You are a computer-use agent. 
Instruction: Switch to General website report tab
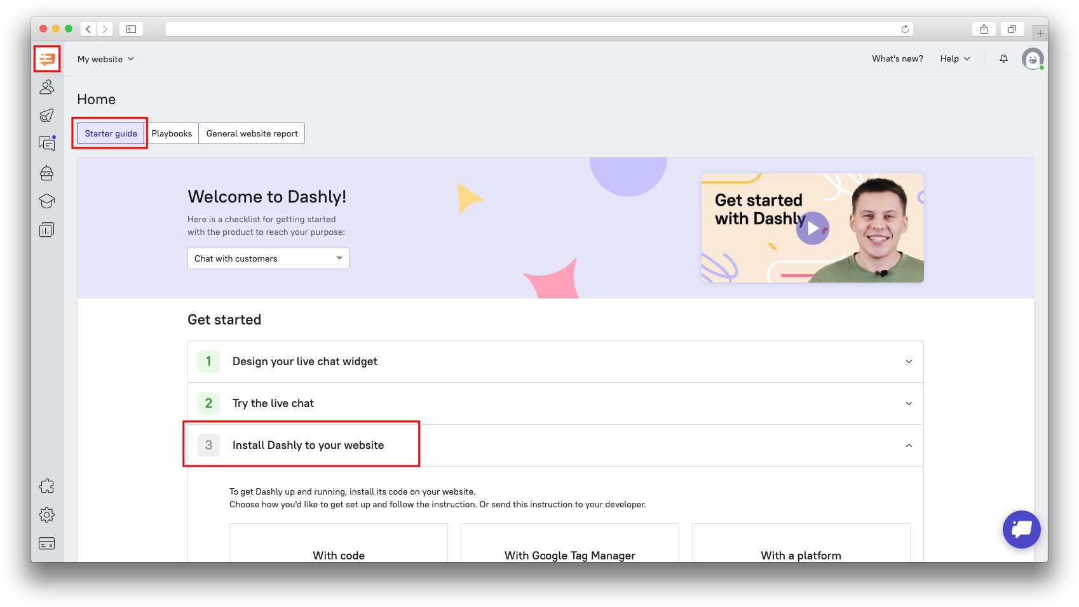coord(252,133)
